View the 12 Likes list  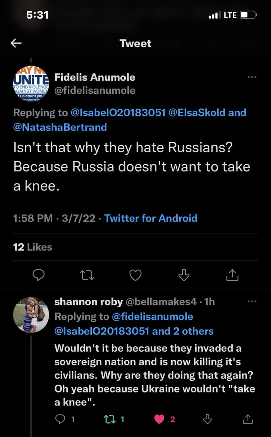pos(33,247)
